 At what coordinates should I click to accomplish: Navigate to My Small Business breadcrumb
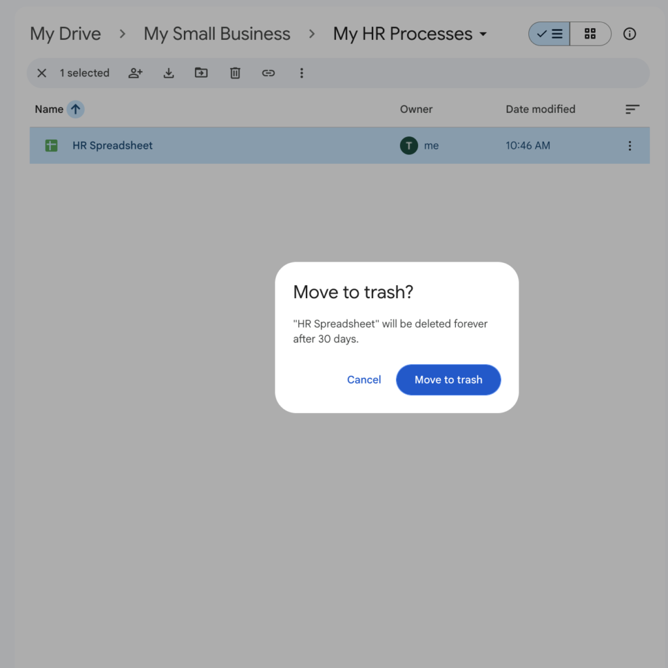click(x=217, y=34)
